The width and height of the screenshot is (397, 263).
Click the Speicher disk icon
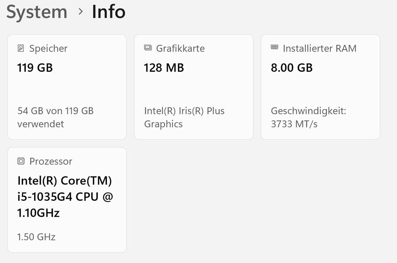click(x=21, y=48)
